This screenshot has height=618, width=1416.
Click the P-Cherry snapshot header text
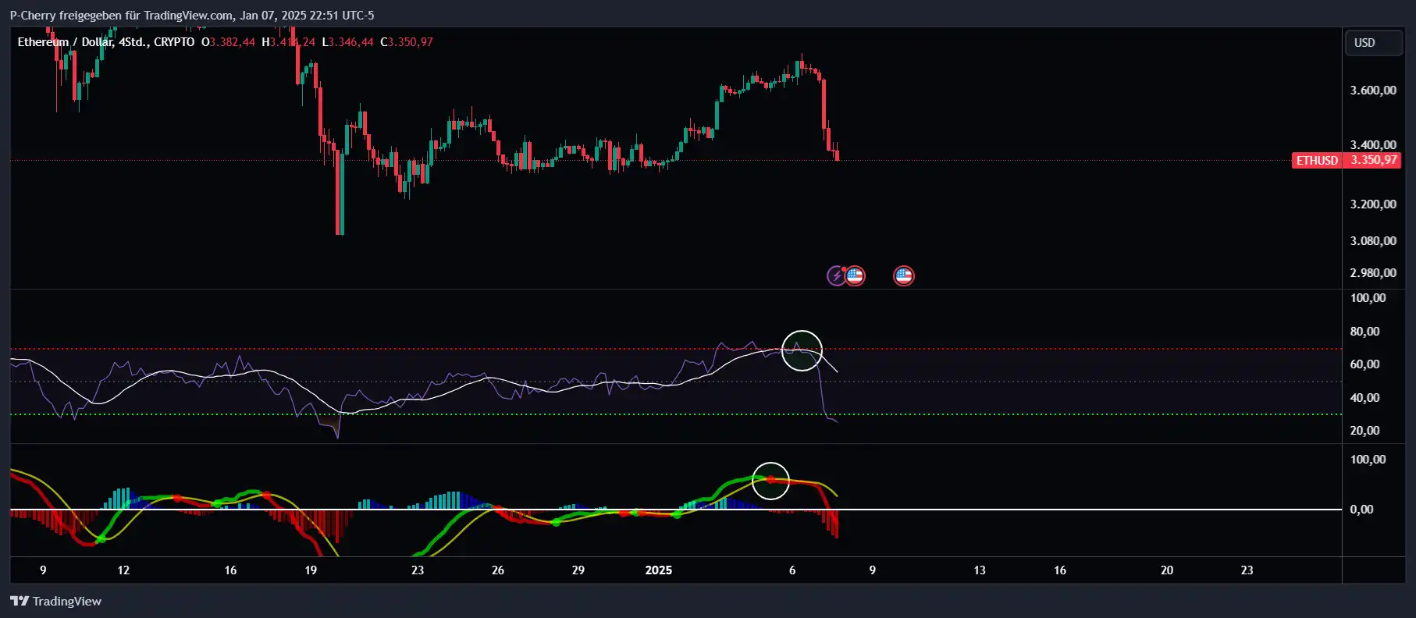[x=192, y=16]
